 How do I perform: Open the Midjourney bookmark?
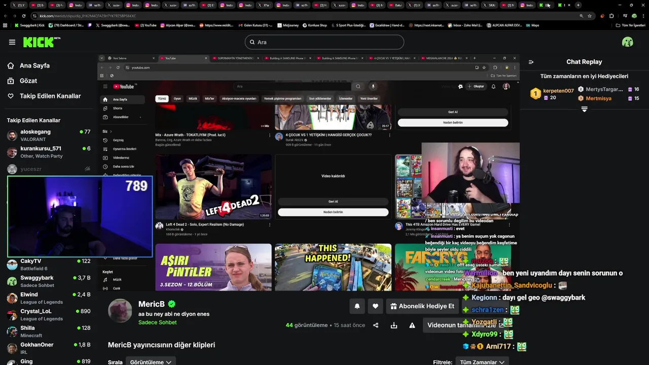tap(287, 25)
